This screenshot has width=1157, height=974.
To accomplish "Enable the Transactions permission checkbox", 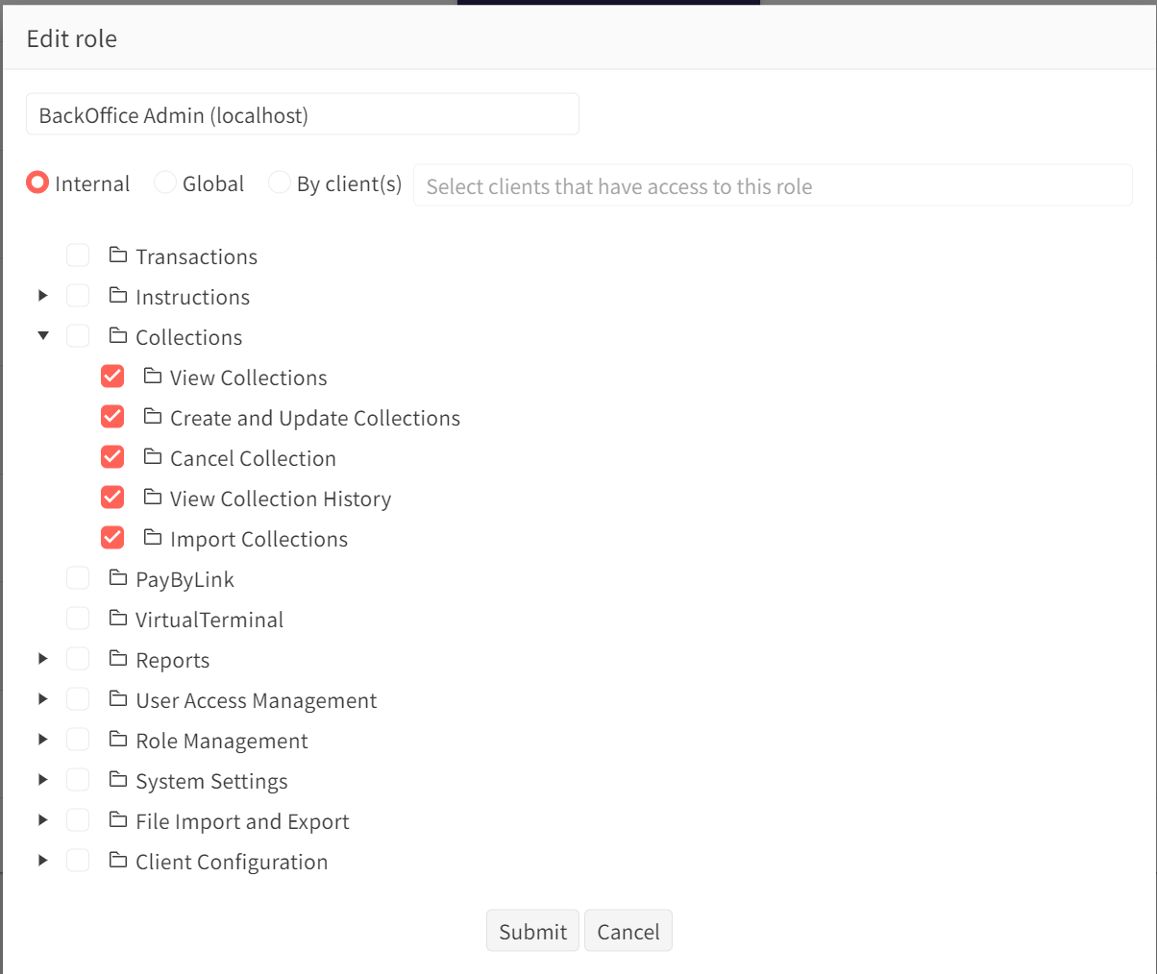I will tap(78, 256).
